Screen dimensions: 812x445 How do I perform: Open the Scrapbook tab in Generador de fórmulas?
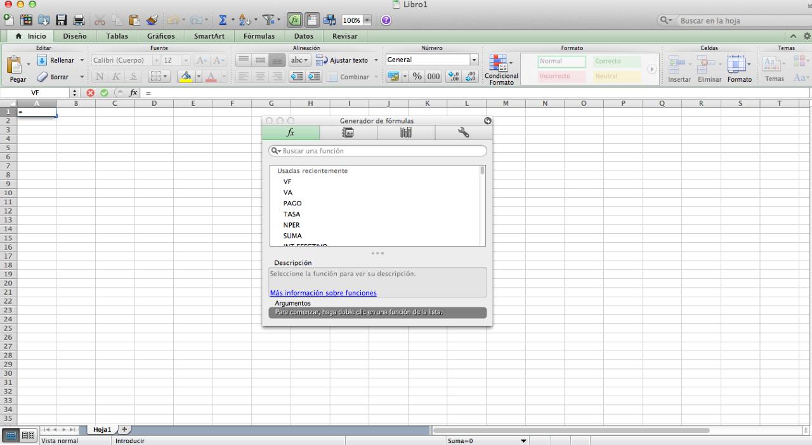pyautogui.click(x=348, y=132)
